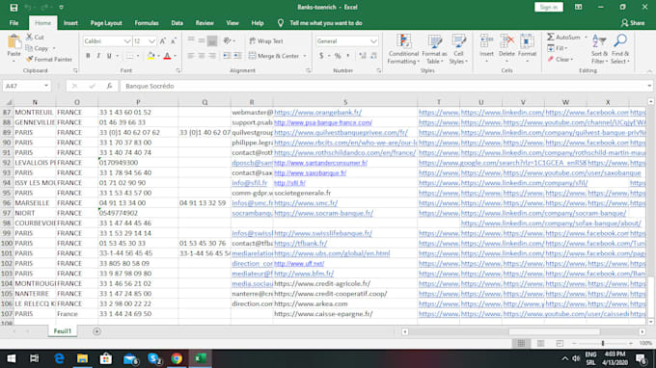Open Chrome from the taskbar
Viewport: 656px width, 368px height.
coord(177,358)
